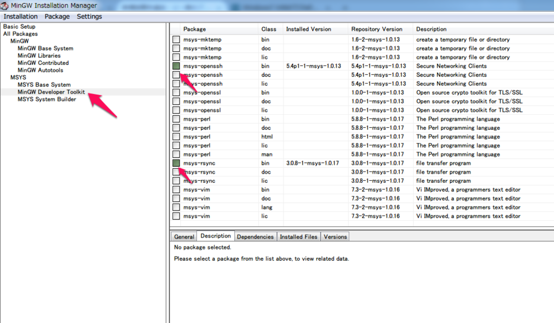The width and height of the screenshot is (554, 323).
Task: Switch to the Versions tab
Action: [x=335, y=237]
